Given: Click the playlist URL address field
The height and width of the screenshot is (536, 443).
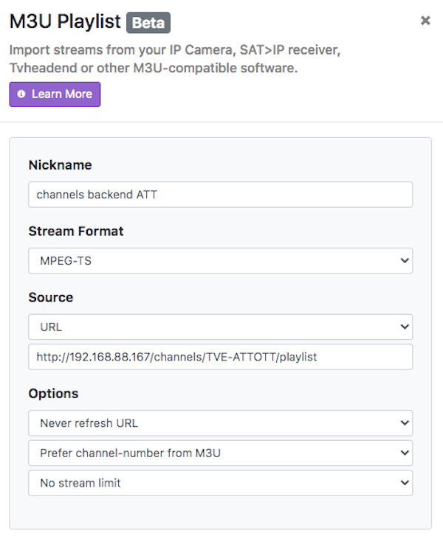Looking at the screenshot, I should tap(220, 357).
